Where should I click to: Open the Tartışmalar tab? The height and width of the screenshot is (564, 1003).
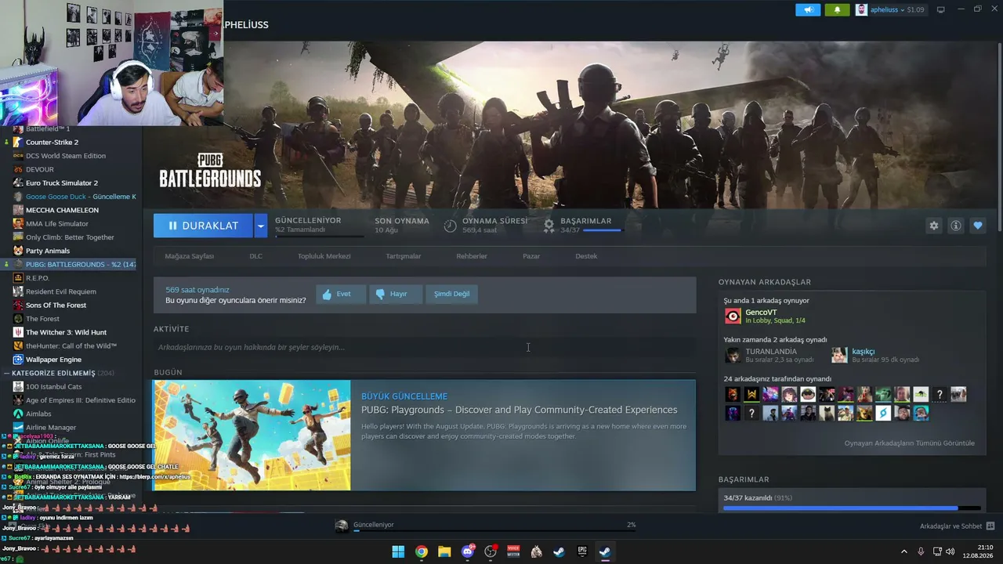coord(404,256)
